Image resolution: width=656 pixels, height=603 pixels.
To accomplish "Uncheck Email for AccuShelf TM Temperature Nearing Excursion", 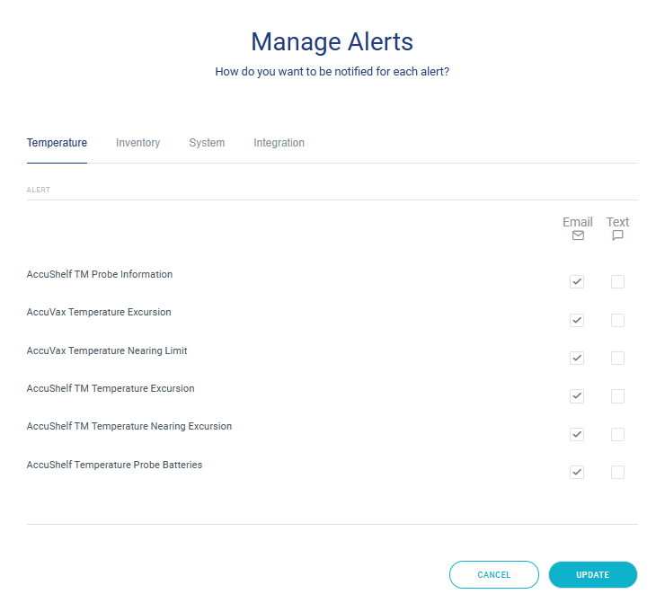I will point(577,434).
